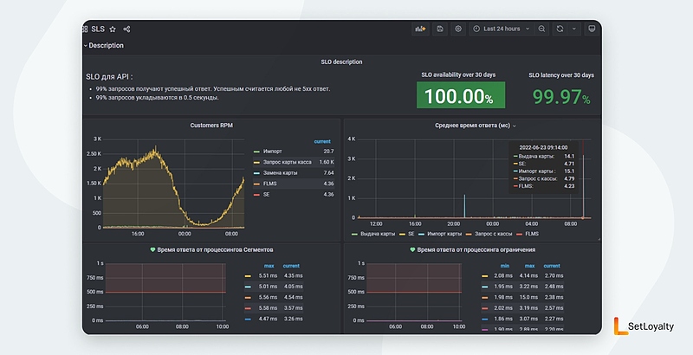
Task: Toggle the Импорт series in Customers RPM legend
Action: (x=273, y=151)
